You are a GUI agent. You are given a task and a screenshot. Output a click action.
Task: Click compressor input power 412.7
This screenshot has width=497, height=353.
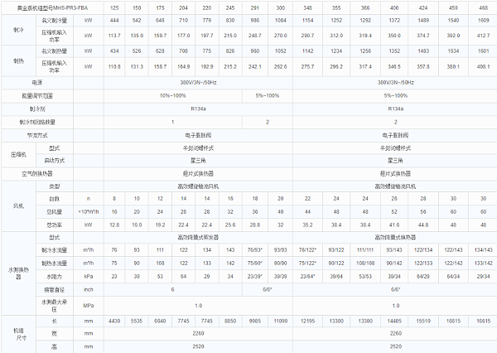point(484,36)
